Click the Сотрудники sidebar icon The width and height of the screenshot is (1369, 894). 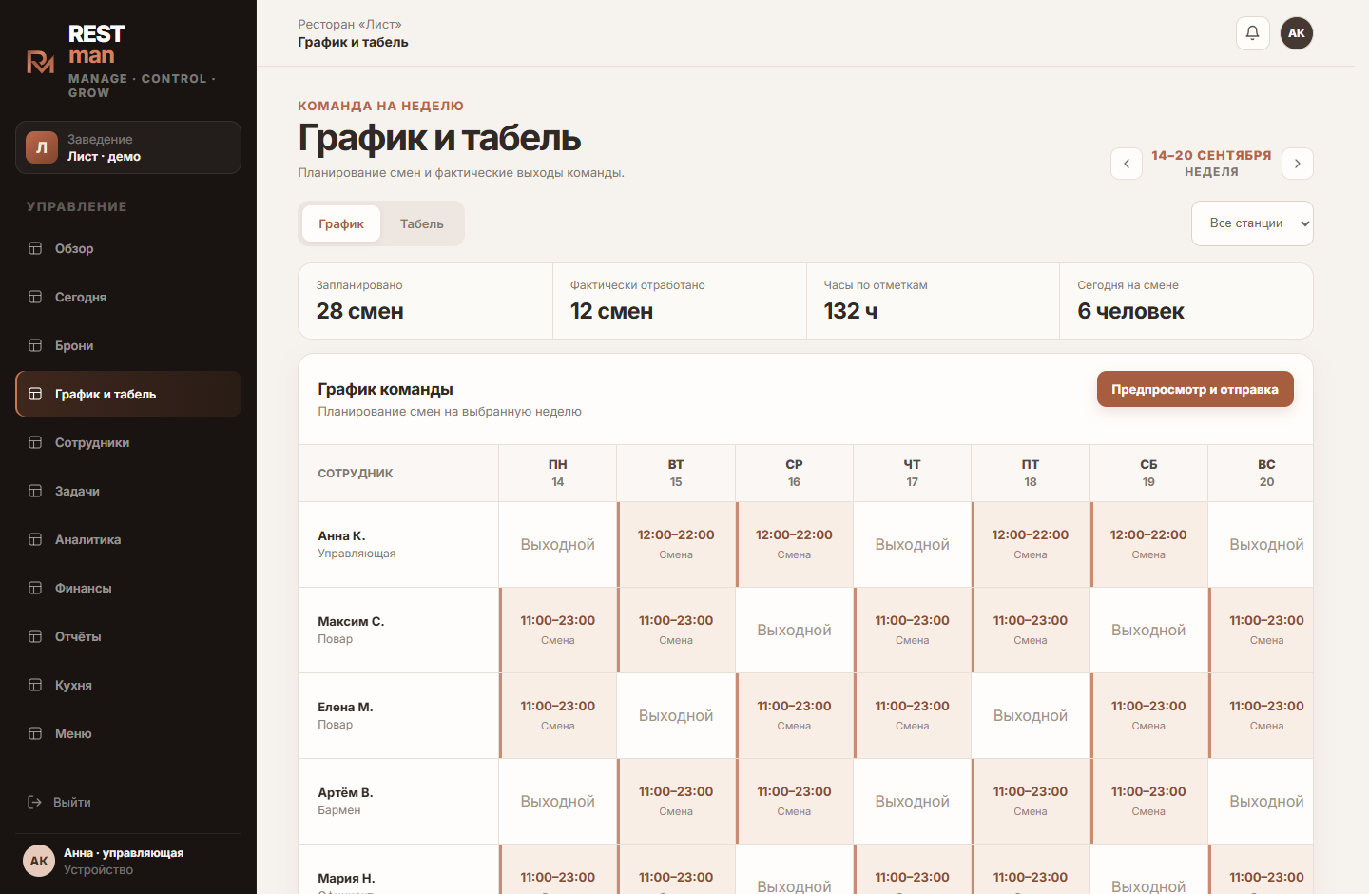pos(35,442)
